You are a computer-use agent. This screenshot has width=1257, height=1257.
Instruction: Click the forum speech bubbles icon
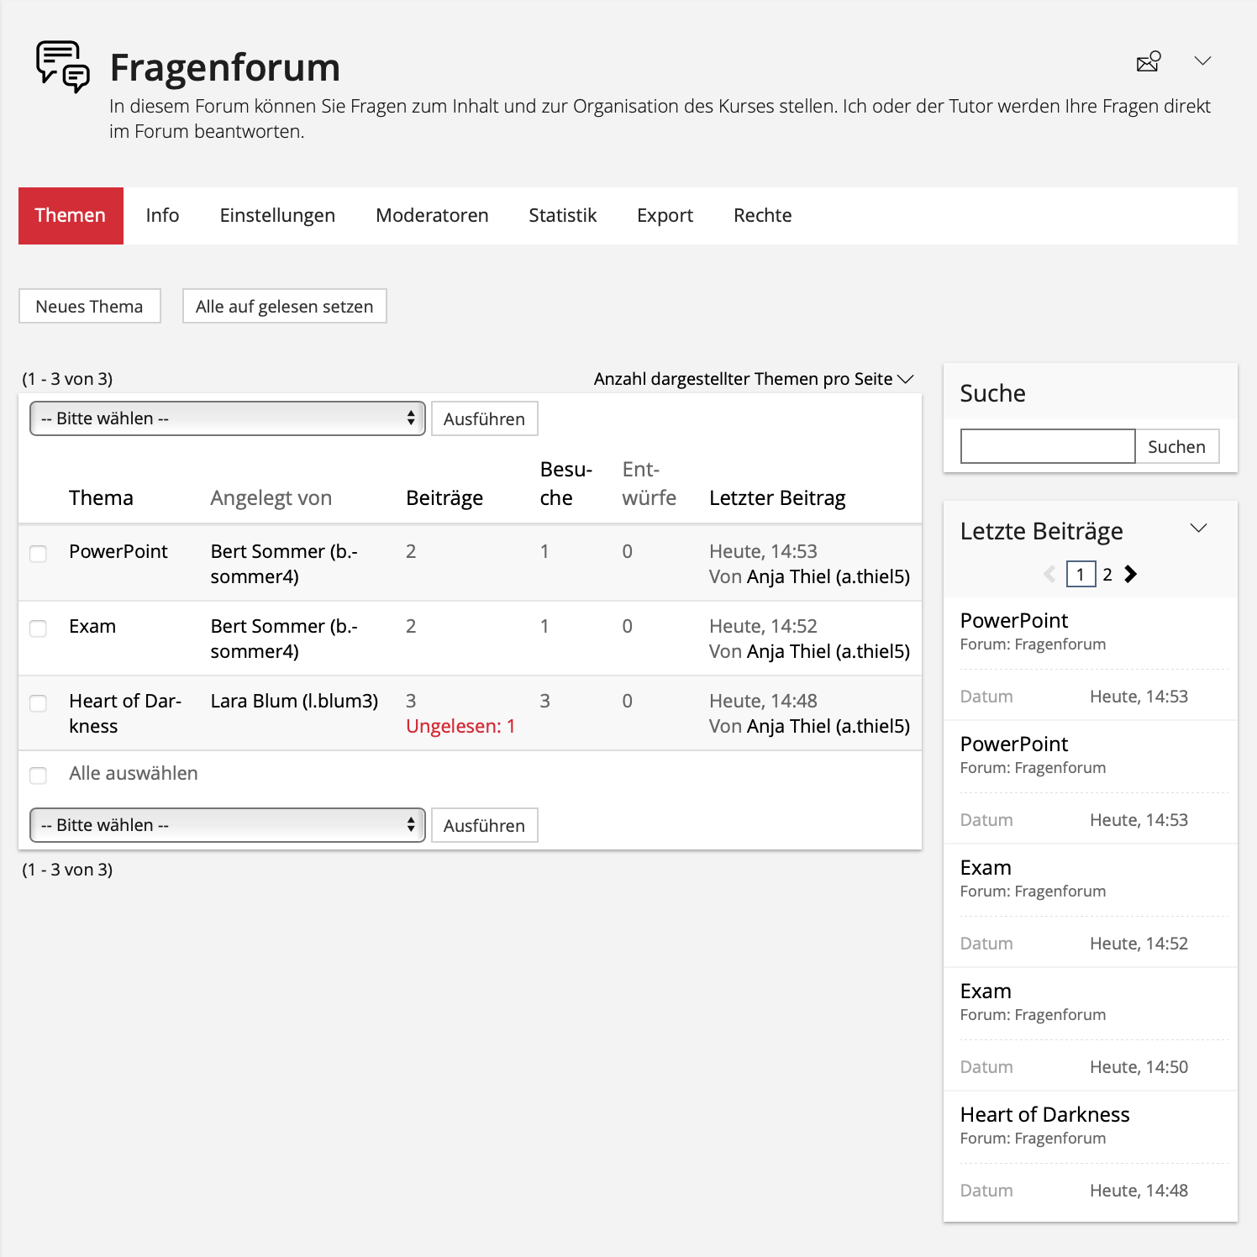(x=62, y=66)
